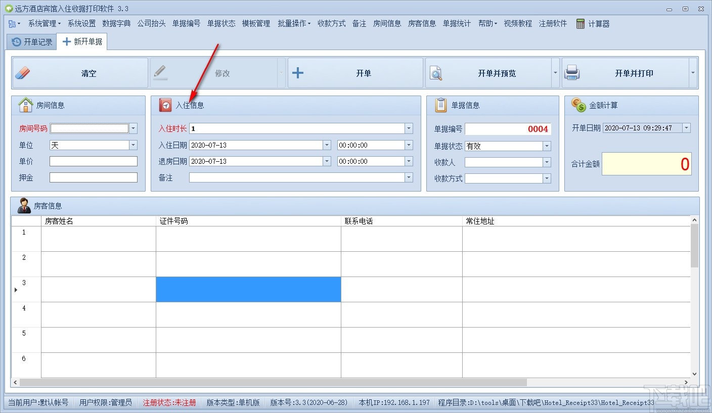Image resolution: width=712 pixels, height=413 pixels.
Task: Open the 系统设置 menu item
Action: coord(81,24)
